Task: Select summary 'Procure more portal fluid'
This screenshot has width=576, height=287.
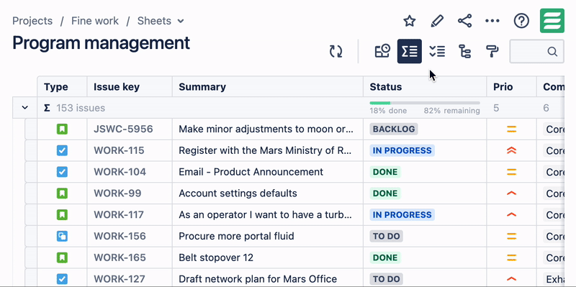Action: [x=237, y=236]
